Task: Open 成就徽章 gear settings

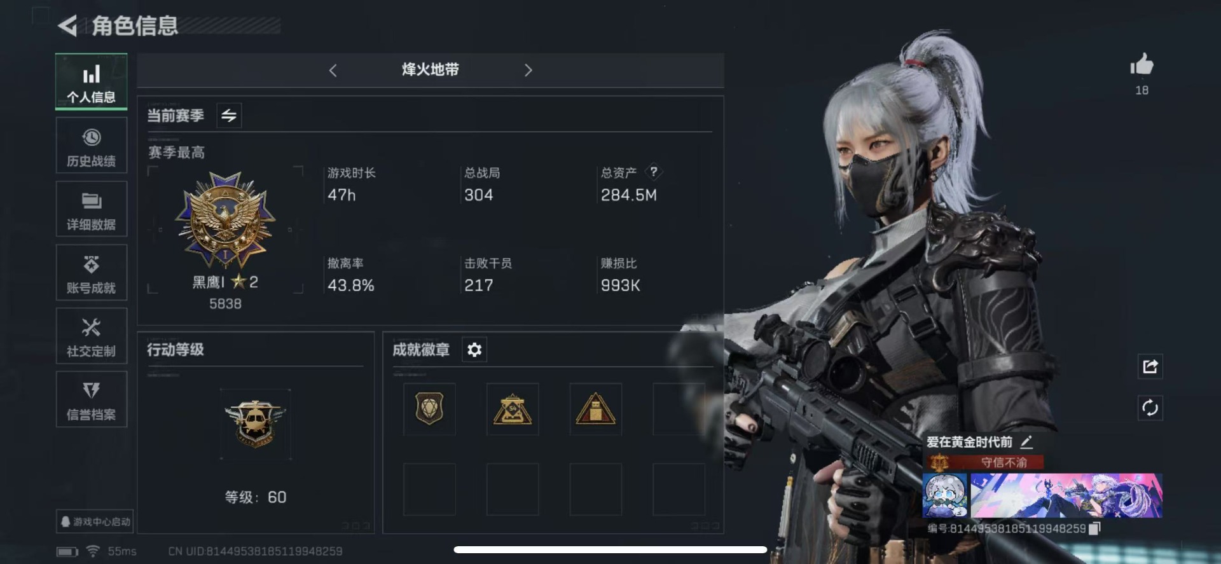Action: (474, 350)
